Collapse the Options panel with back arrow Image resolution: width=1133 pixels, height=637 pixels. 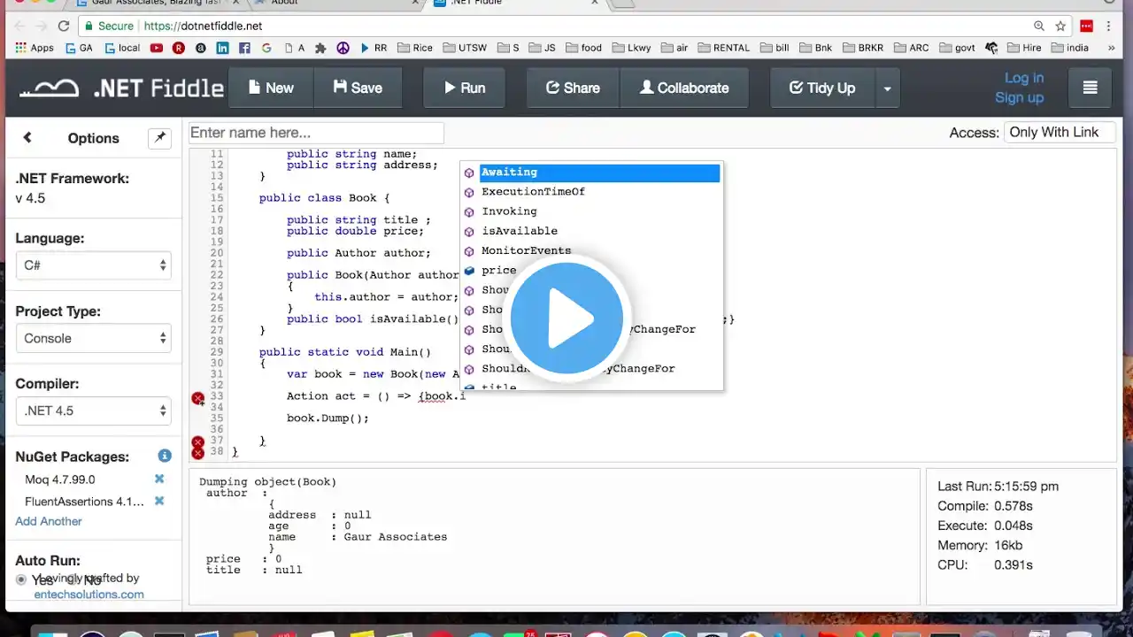click(x=27, y=137)
